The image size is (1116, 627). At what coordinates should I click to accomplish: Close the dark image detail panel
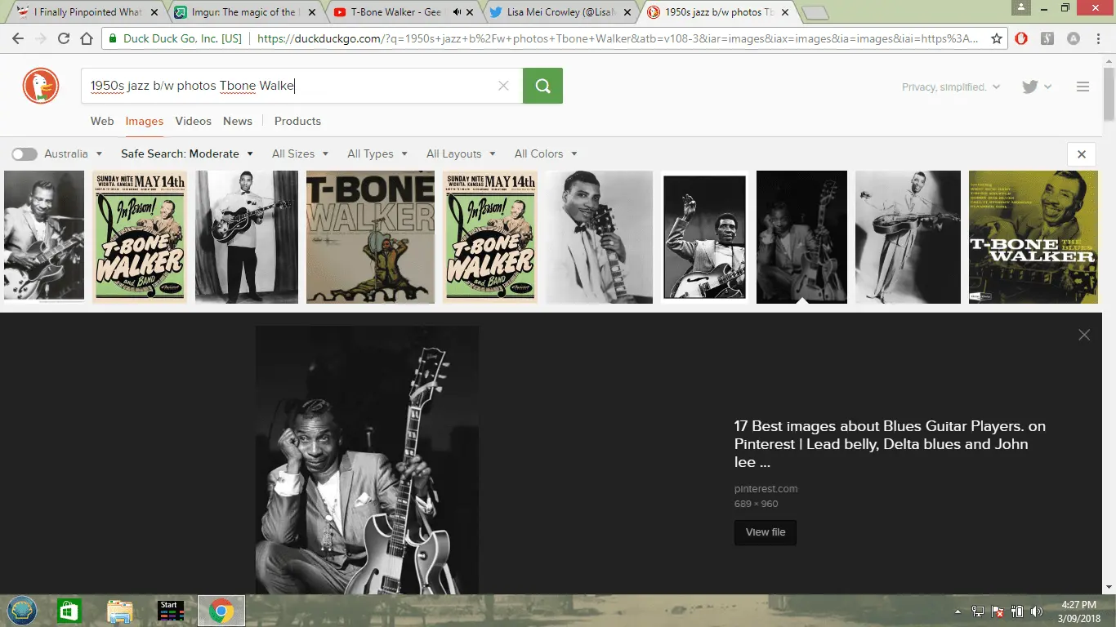(x=1083, y=335)
